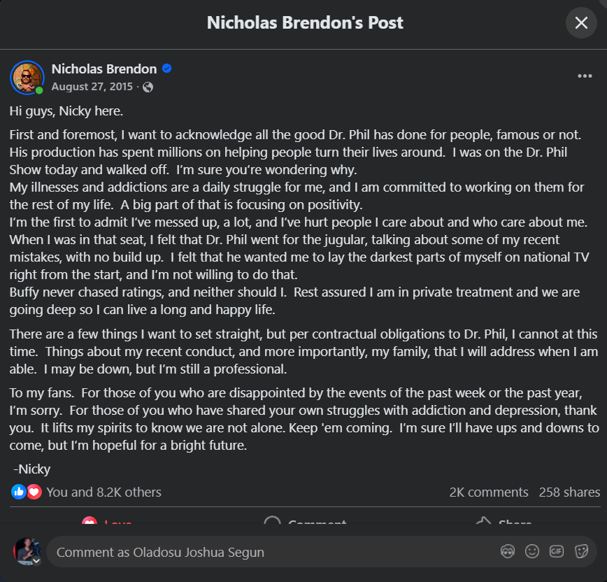This screenshot has height=582, width=607.
Task: Open the emoji picker in comment box
Action: [532, 552]
